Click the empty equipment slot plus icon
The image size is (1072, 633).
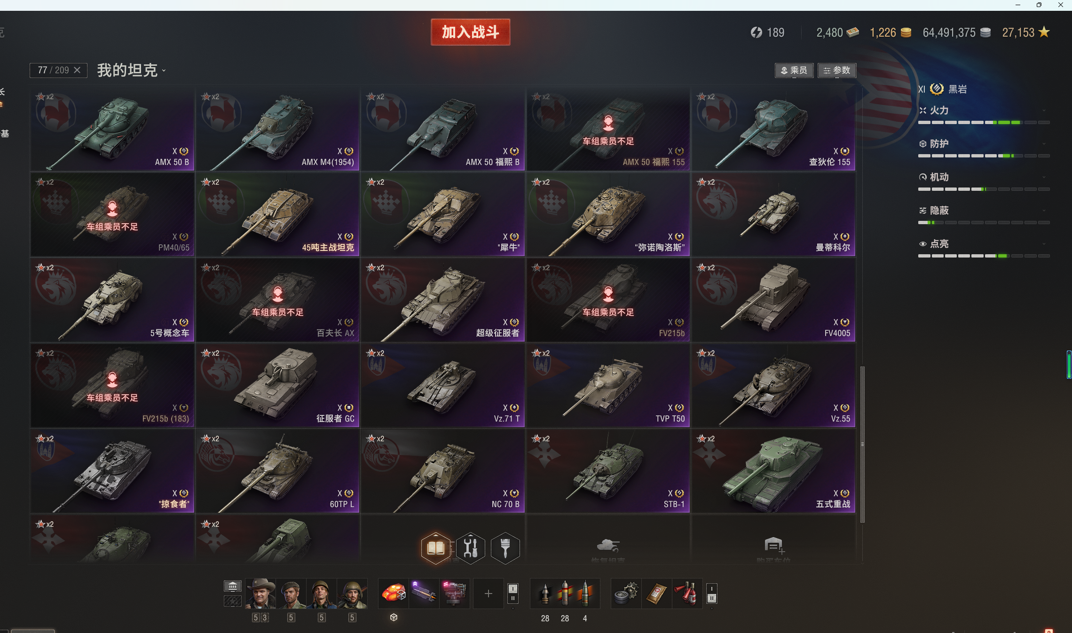[489, 594]
